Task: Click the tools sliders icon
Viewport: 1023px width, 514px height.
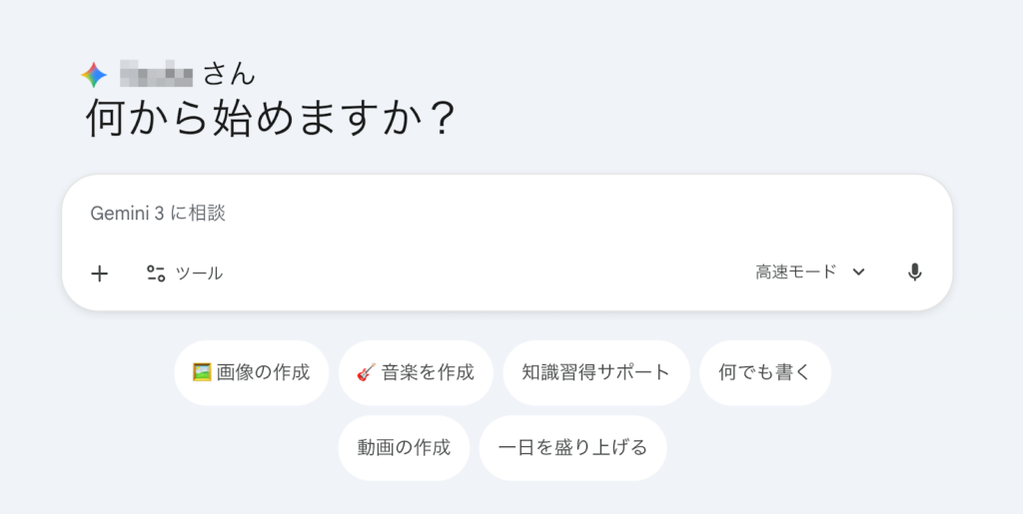Action: click(x=156, y=273)
